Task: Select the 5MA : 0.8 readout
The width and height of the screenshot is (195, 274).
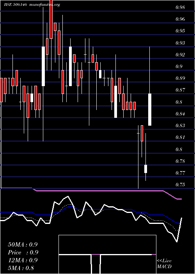Action: coord(21,268)
